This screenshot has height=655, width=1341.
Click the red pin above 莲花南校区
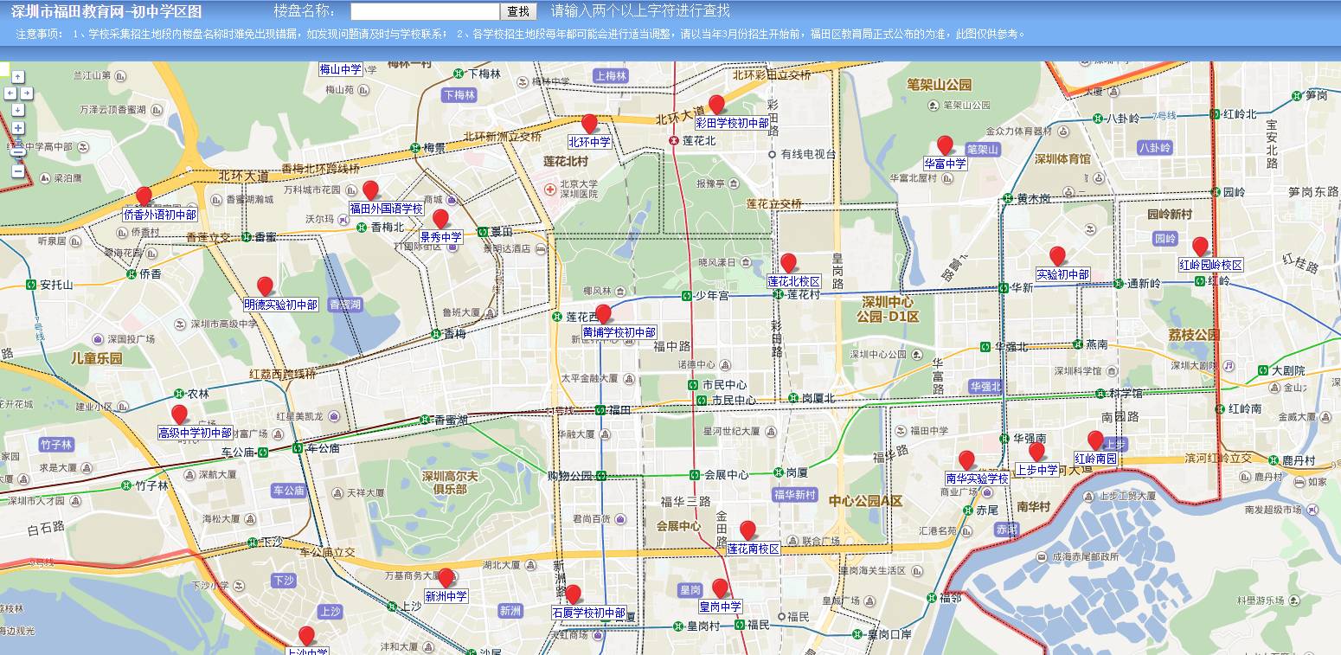point(747,530)
